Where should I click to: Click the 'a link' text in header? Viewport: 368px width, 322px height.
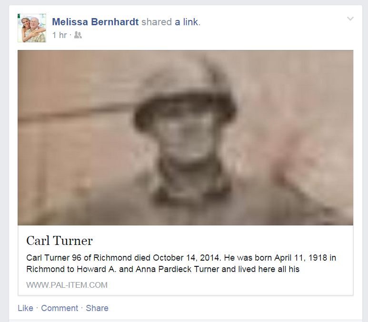click(188, 22)
